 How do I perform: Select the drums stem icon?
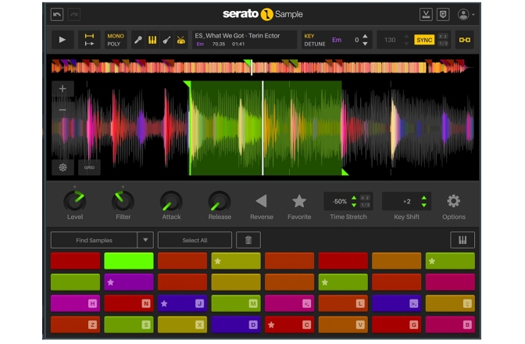coord(181,40)
